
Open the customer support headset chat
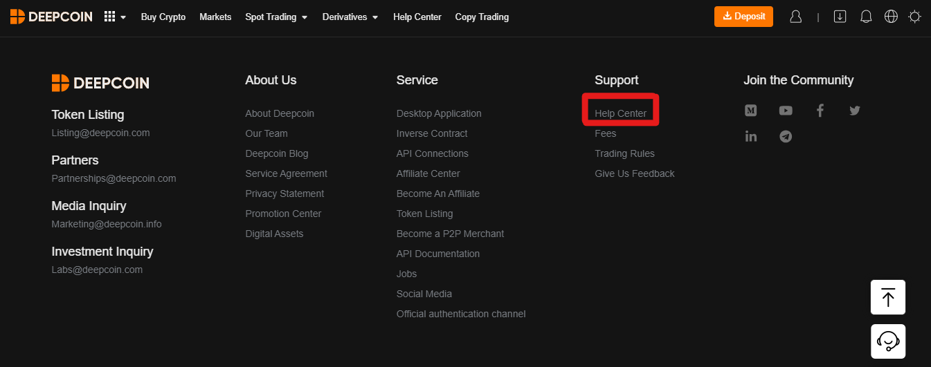point(888,341)
